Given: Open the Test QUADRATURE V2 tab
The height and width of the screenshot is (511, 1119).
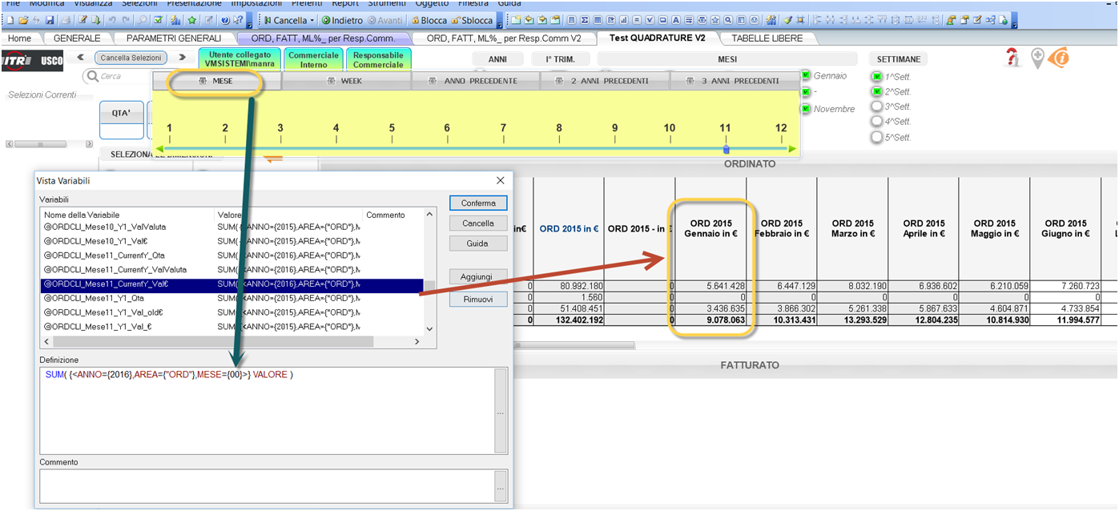Looking at the screenshot, I should [657, 38].
